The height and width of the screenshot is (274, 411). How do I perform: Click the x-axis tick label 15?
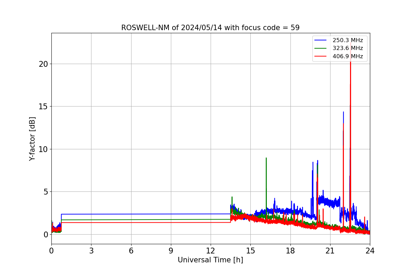(250, 250)
